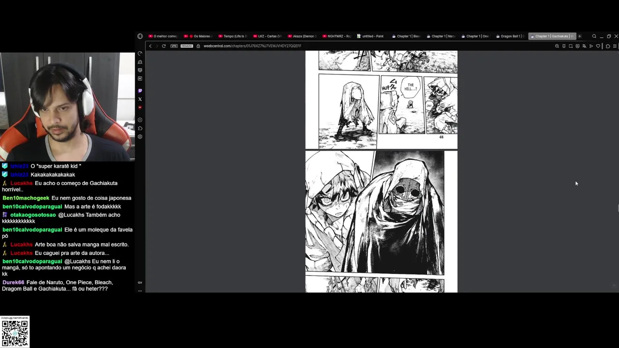View site security padlock info
This screenshot has height=348, width=619.
click(x=198, y=46)
